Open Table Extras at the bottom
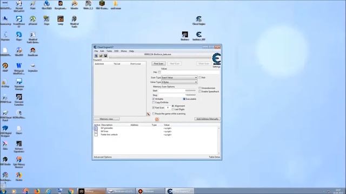 (215, 157)
